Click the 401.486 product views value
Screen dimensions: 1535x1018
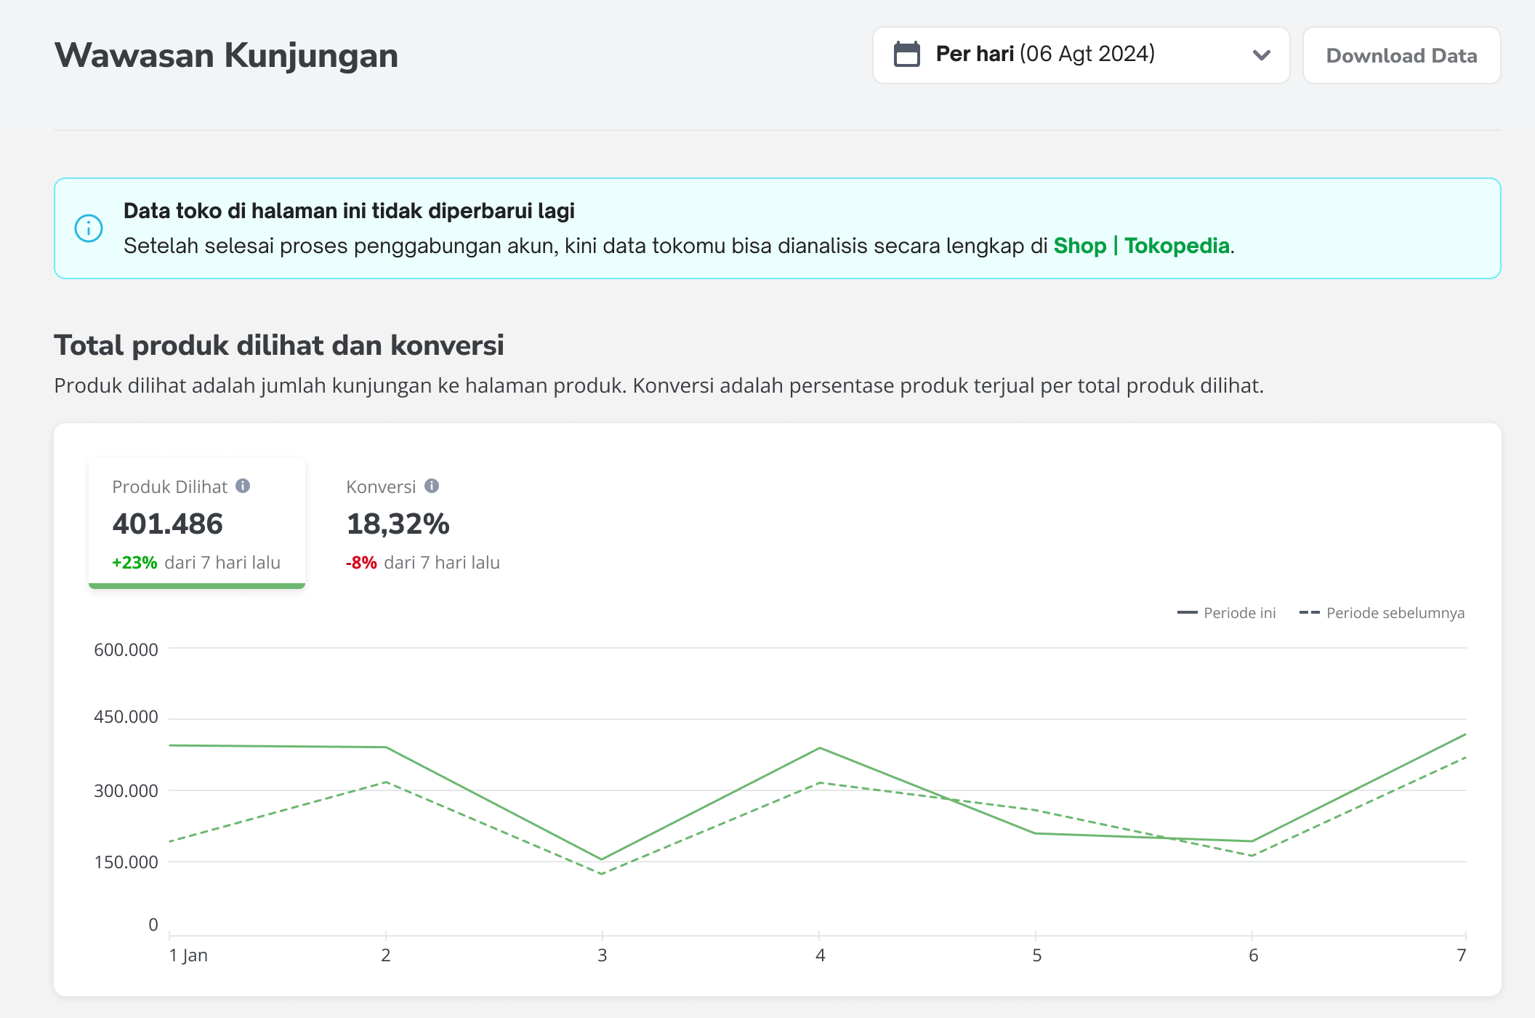pos(167,524)
